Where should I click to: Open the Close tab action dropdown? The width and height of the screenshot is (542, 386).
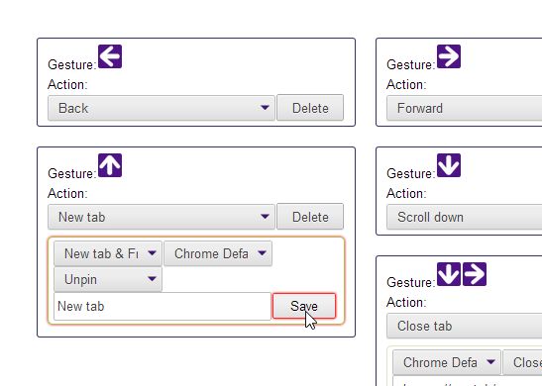(465, 326)
